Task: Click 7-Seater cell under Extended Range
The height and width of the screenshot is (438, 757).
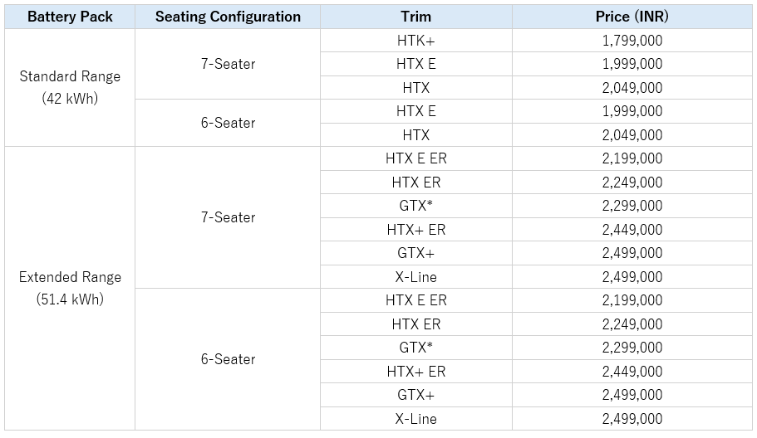Action: pyautogui.click(x=228, y=217)
